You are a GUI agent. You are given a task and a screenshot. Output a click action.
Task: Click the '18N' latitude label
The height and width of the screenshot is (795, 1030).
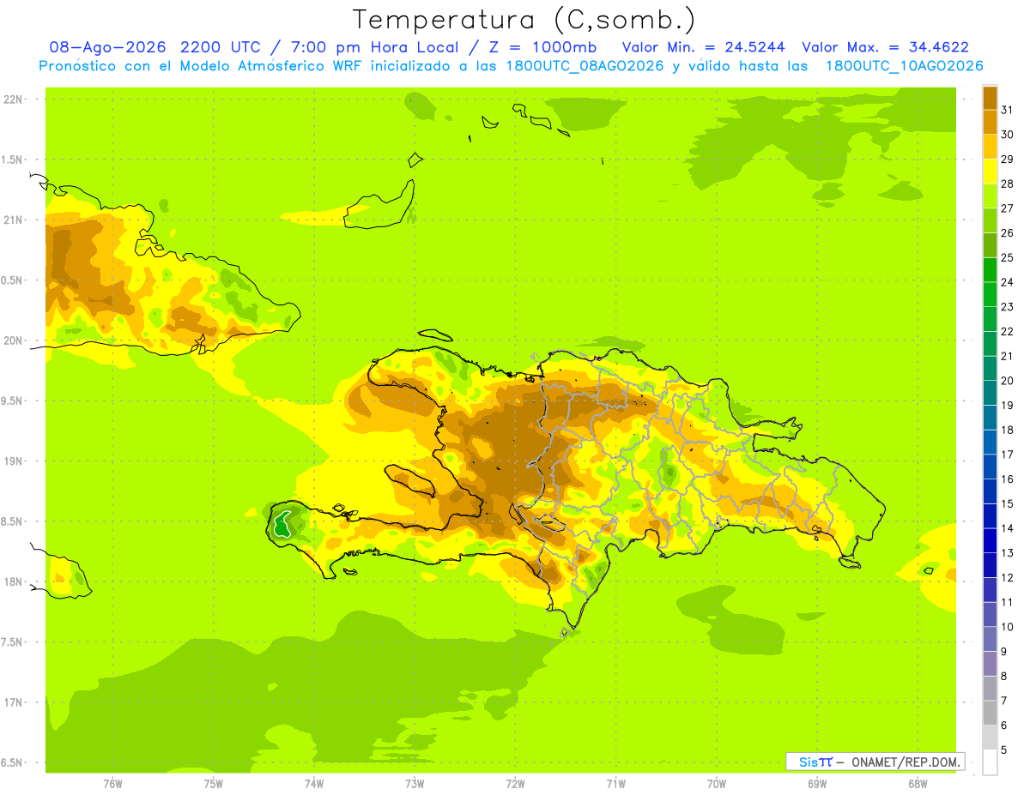(x=13, y=581)
